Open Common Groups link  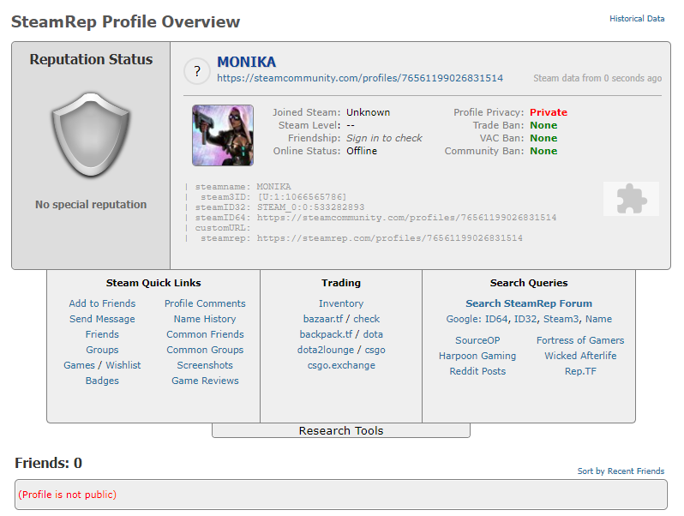click(205, 351)
